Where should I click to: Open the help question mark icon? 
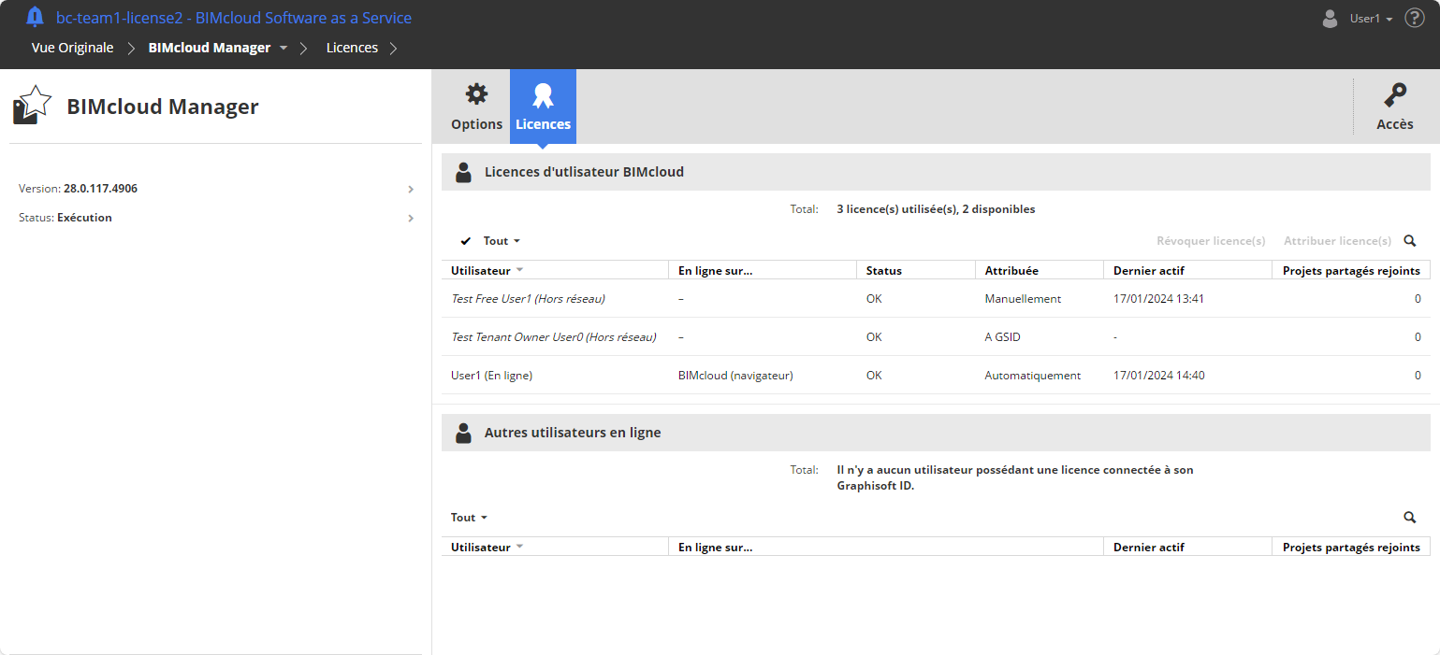pyautogui.click(x=1414, y=18)
